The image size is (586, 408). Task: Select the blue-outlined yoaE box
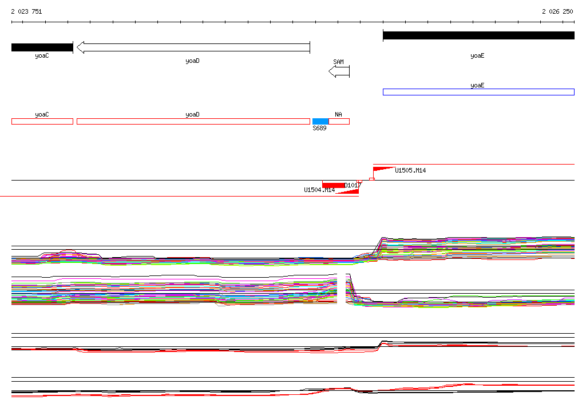tap(478, 92)
